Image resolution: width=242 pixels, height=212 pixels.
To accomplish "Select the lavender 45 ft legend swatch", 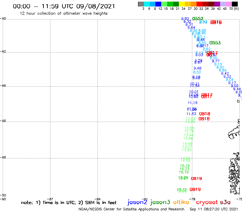I will (x=222, y=4).
